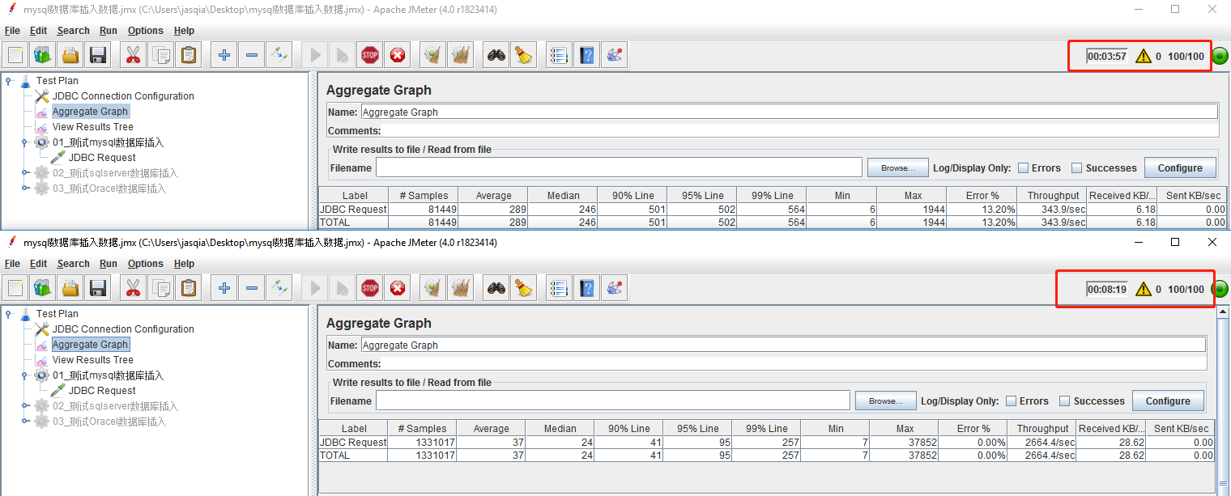This screenshot has width=1231, height=496.
Task: Open File menu in top window
Action: 12,31
